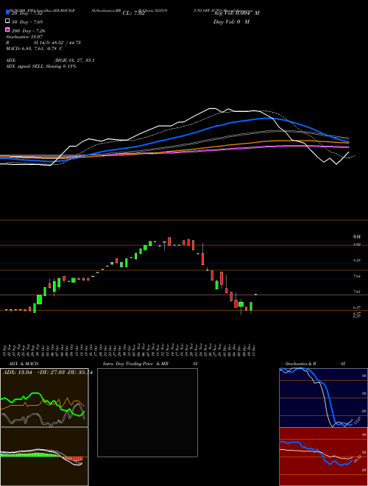Click the 'ADX signal: SELL Slowing' line
Screen dimensions: 368x486
41,66
